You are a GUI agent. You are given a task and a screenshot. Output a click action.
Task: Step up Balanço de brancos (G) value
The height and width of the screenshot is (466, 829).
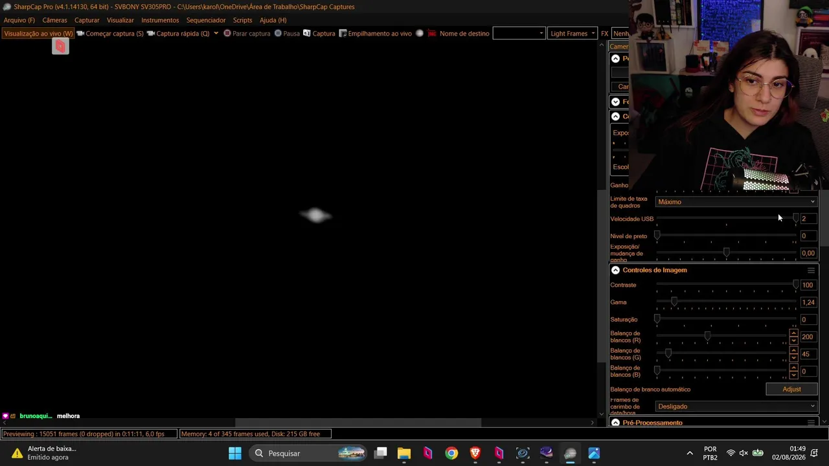pyautogui.click(x=793, y=351)
